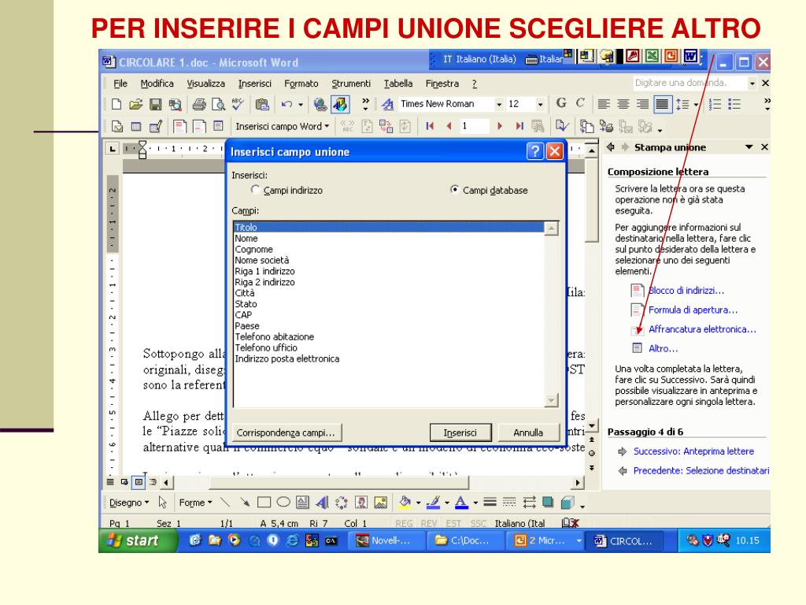Image resolution: width=806 pixels, height=605 pixels.
Task: Click the Novell taskbar button
Action: (387, 540)
